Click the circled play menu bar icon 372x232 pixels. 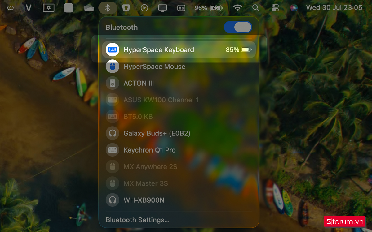pyautogui.click(x=144, y=8)
